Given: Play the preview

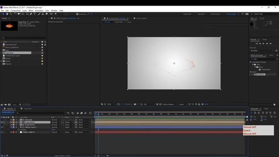Looking at the screenshot, I should 263,44.
